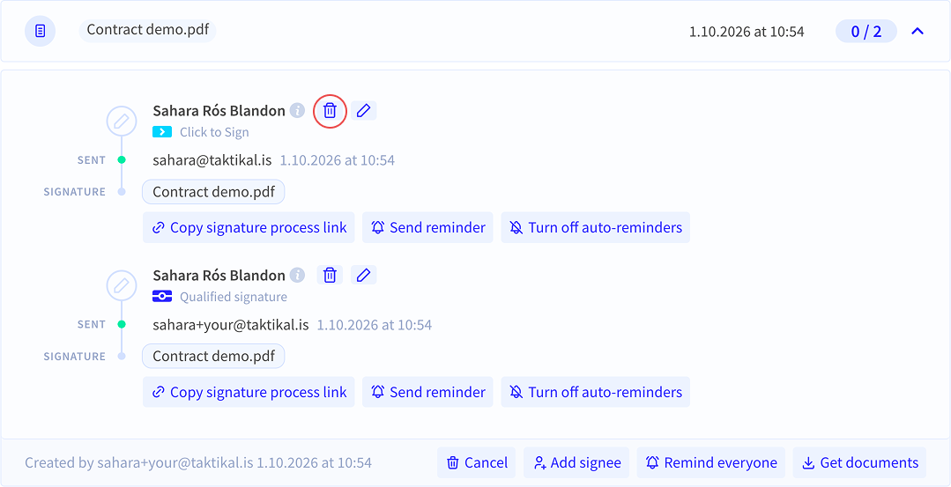Select the Contract demo.pdf title chip in the header
The image size is (951, 487).
pos(147,30)
